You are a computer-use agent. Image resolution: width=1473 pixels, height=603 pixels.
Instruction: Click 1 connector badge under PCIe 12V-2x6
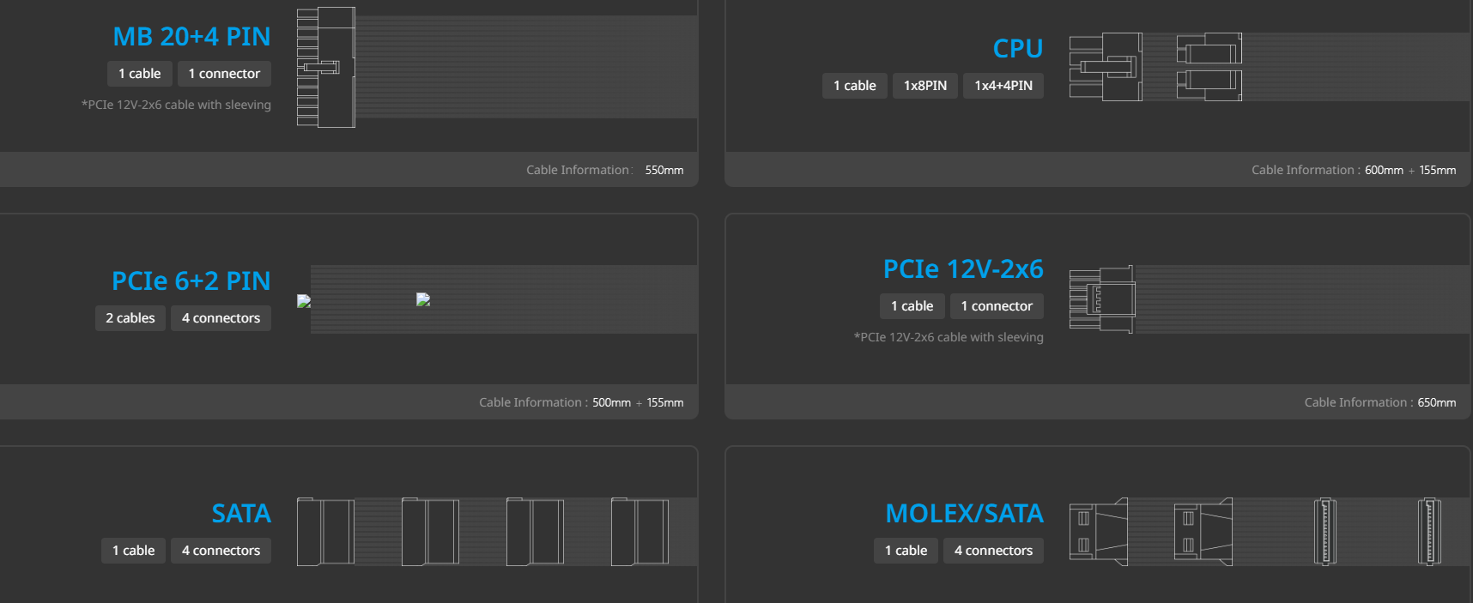click(x=997, y=306)
